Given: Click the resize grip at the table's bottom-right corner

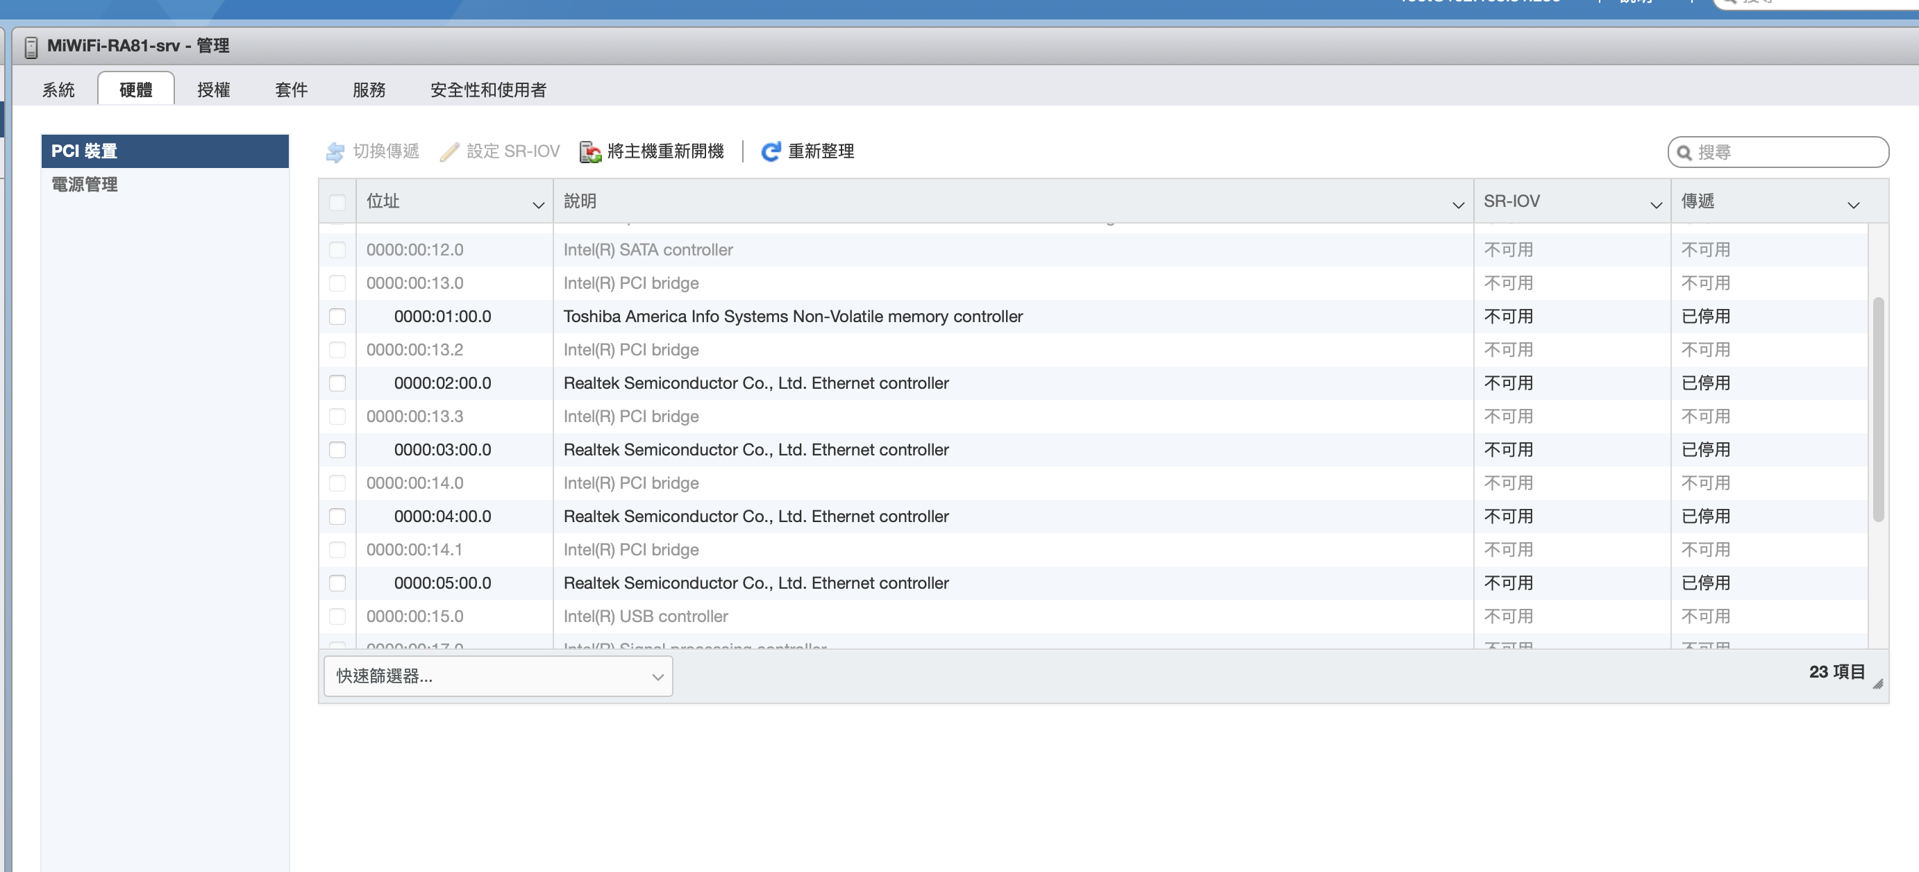Looking at the screenshot, I should coord(1877,684).
